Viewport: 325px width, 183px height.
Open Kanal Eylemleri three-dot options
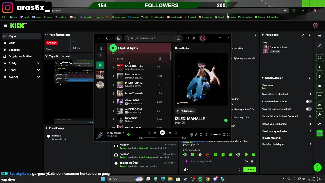[309, 78]
